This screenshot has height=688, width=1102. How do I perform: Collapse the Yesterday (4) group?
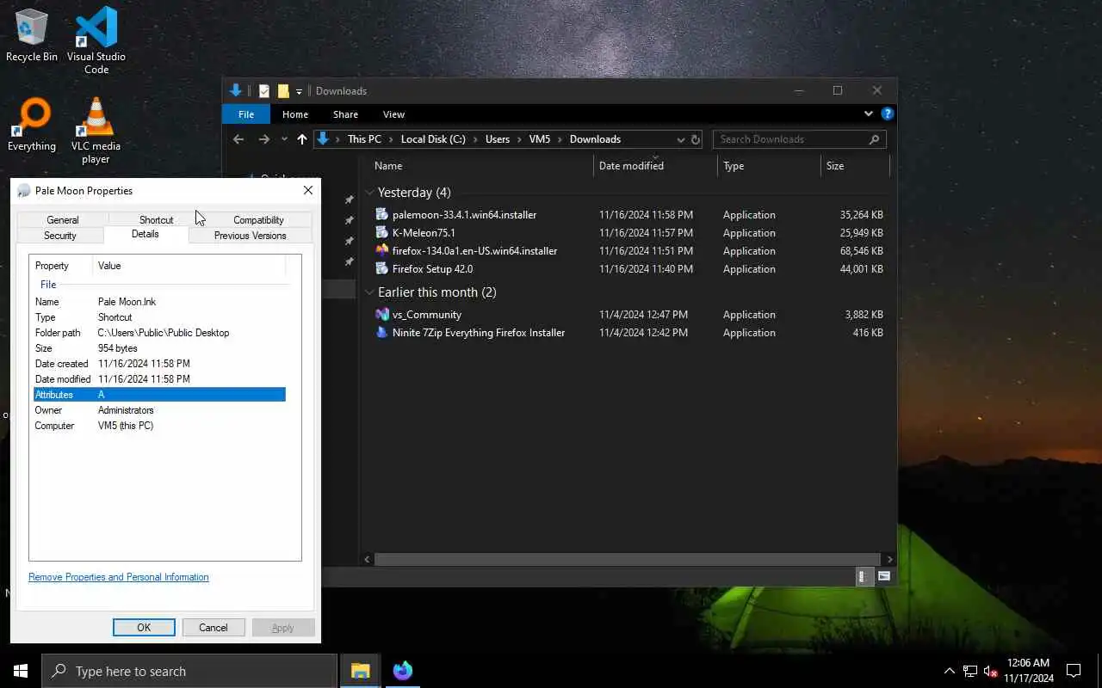coord(369,193)
